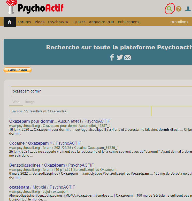Open Brouillons drafts
Screen dimensions: 192x201
(x=179, y=22)
